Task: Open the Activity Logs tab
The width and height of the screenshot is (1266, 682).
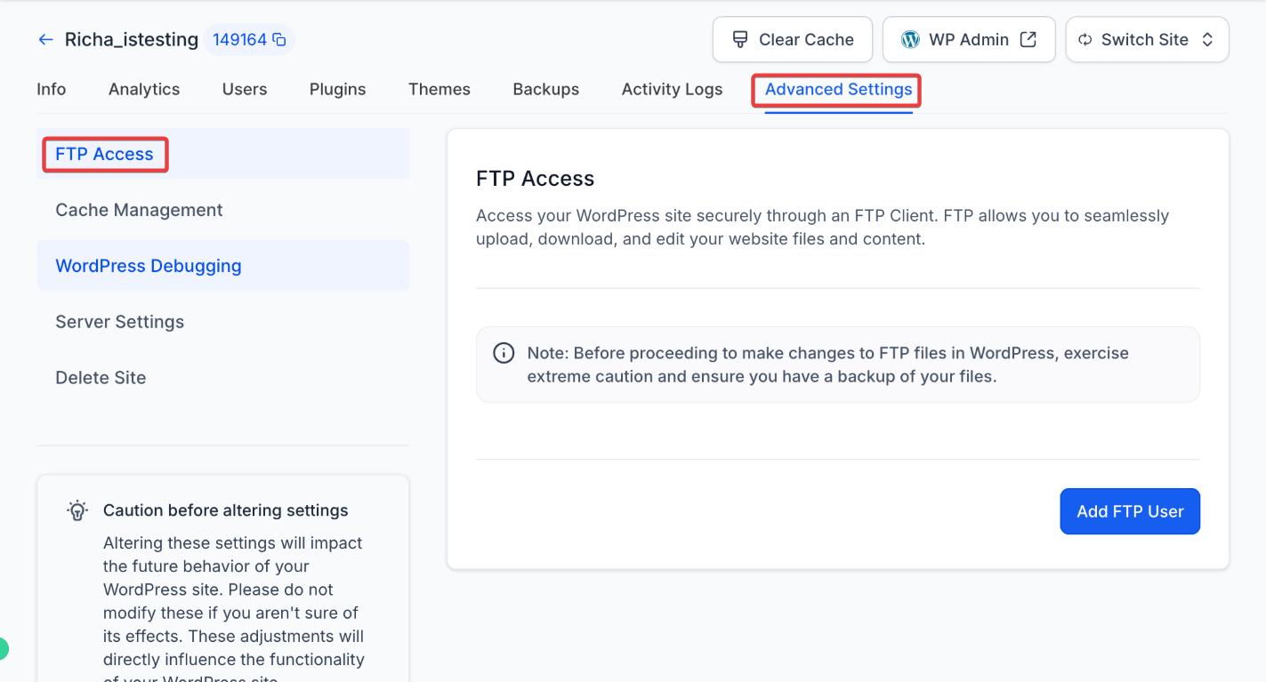Action: (x=672, y=90)
